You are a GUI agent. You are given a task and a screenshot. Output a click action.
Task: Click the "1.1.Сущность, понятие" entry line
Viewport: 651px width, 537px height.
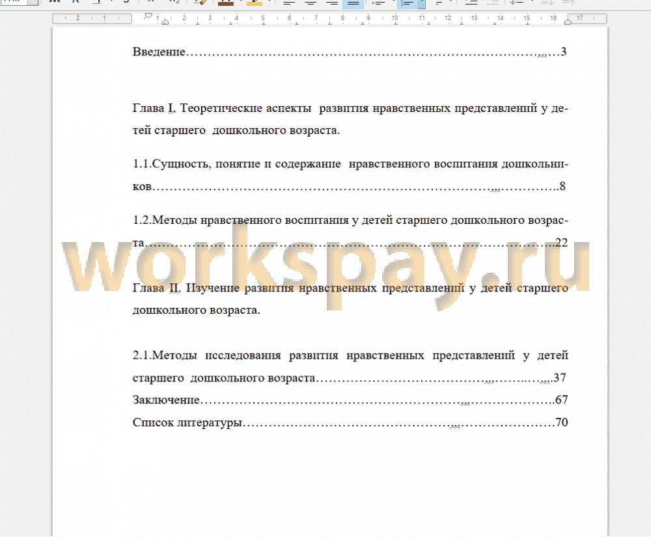pos(350,164)
